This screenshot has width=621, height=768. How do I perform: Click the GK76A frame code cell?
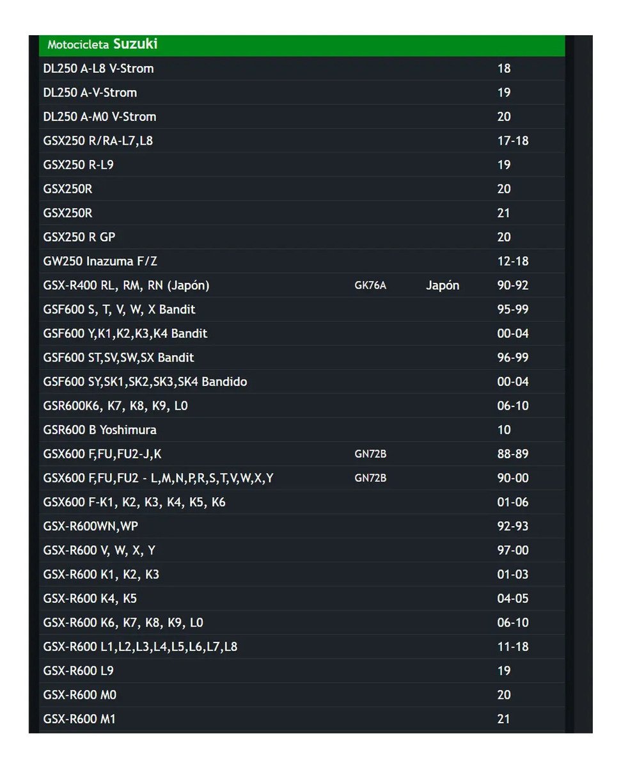pyautogui.click(x=370, y=285)
